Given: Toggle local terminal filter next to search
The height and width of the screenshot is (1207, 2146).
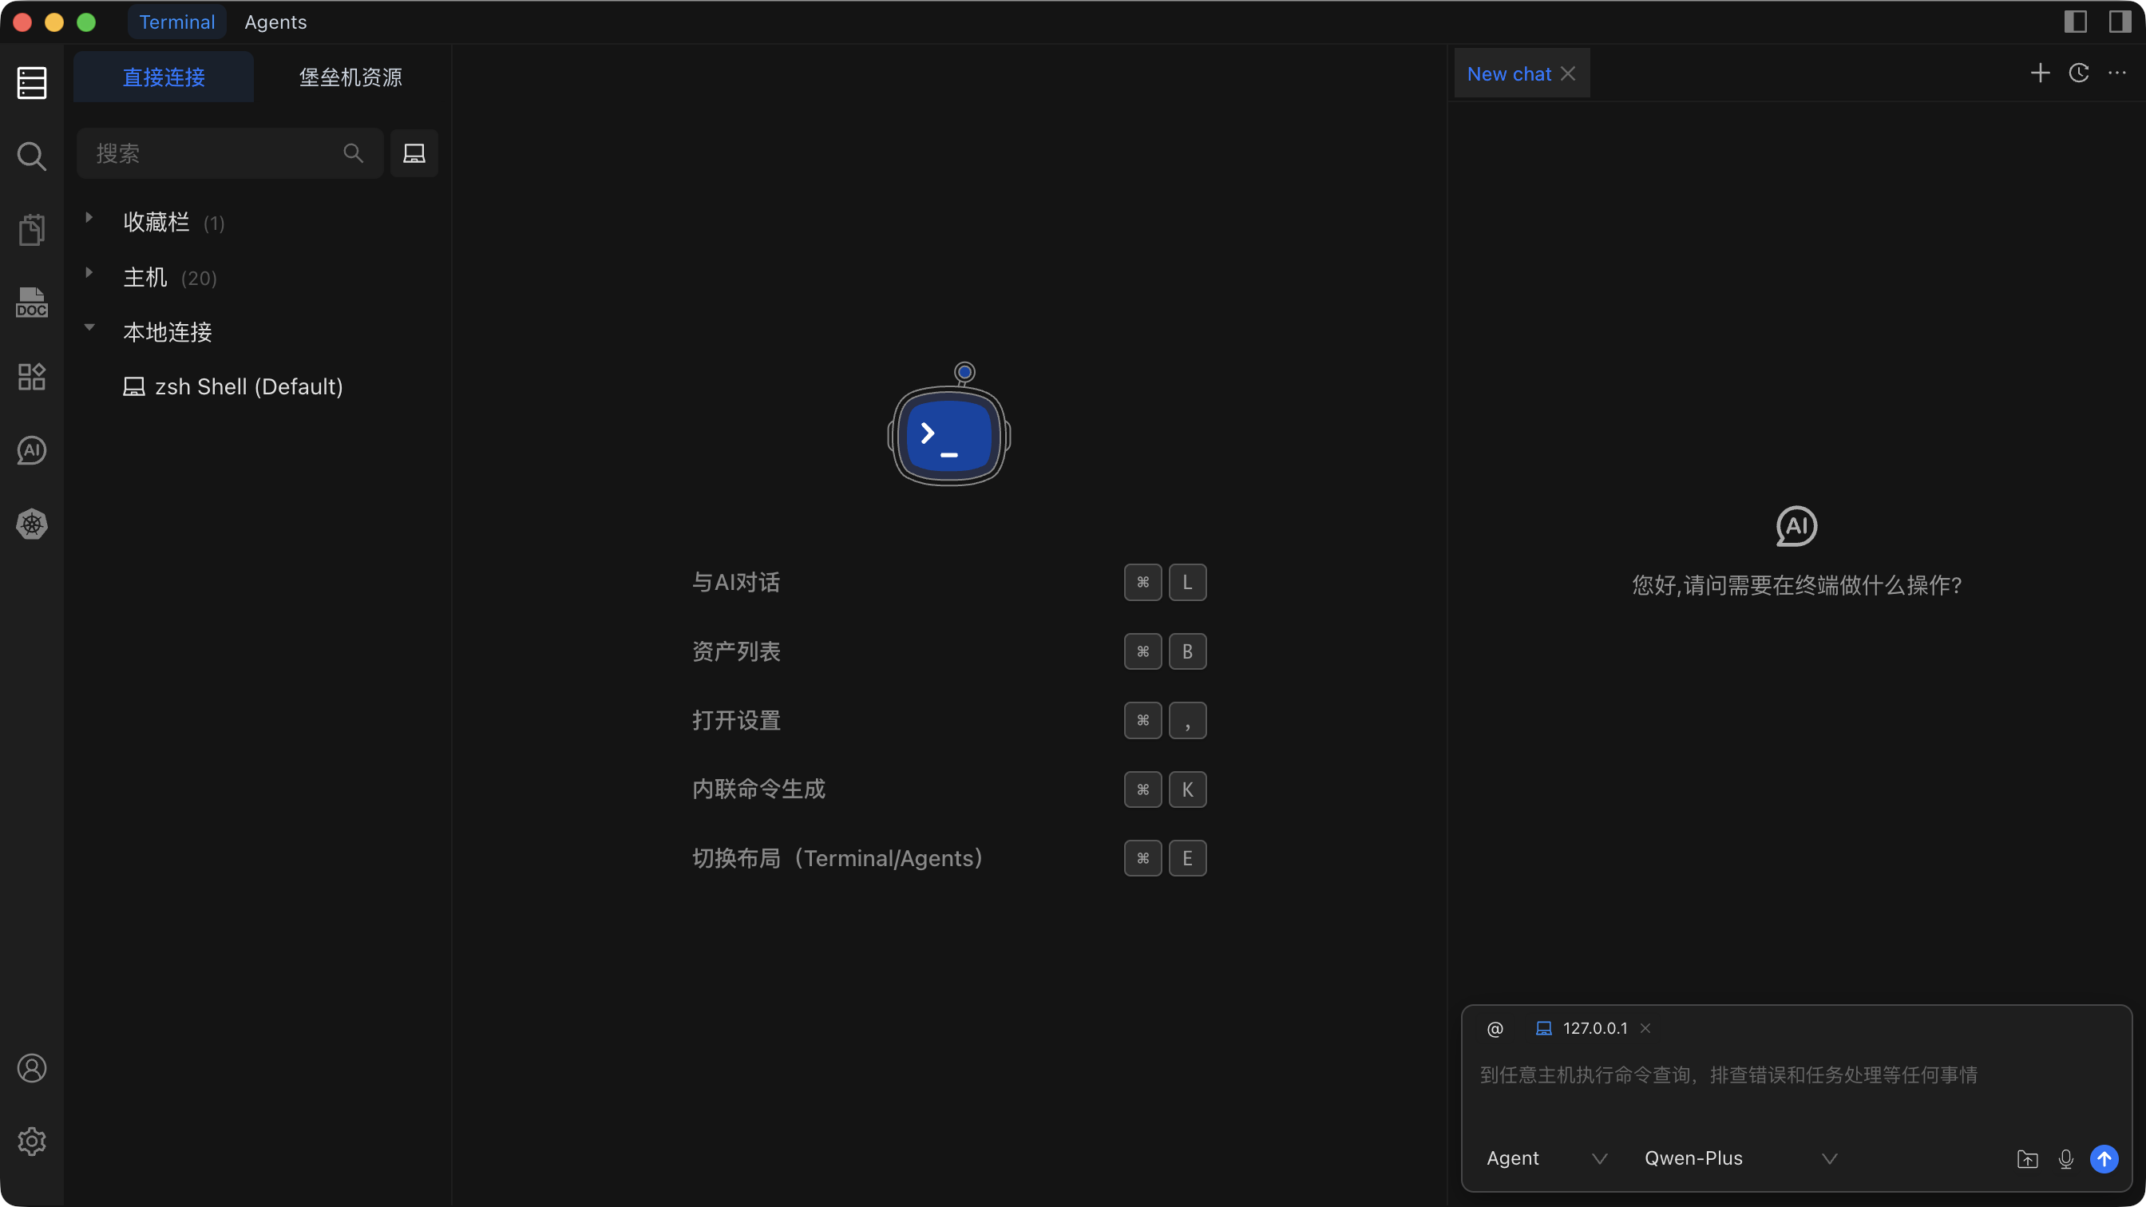Looking at the screenshot, I should 414,153.
